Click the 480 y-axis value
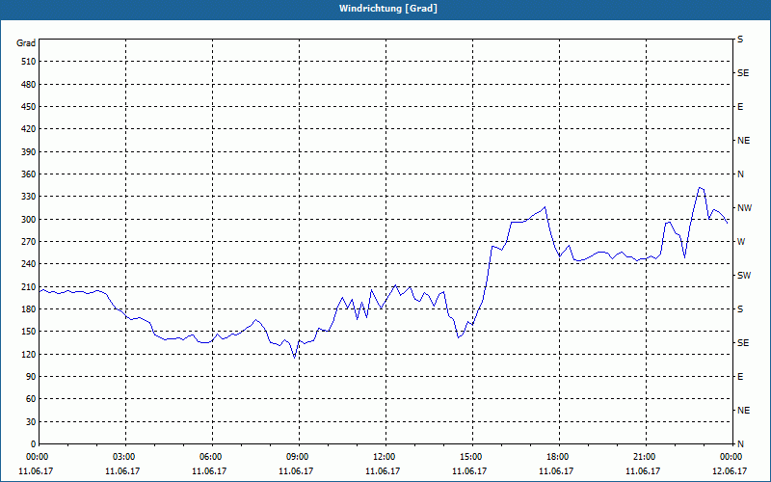The image size is (771, 482). click(29, 85)
